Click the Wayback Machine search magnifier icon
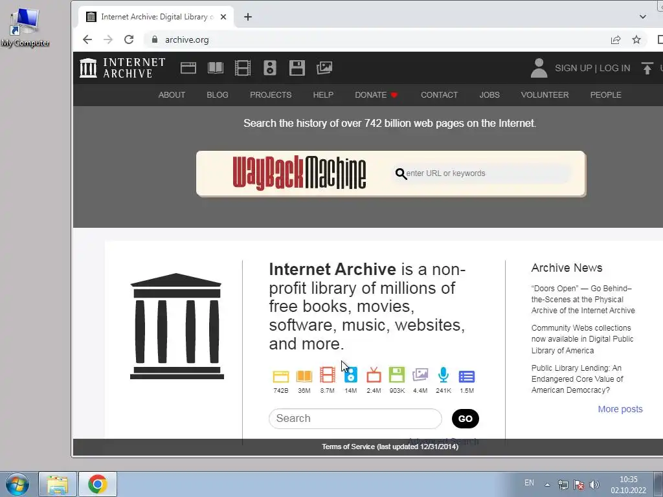The height and width of the screenshot is (497, 663). (401, 173)
